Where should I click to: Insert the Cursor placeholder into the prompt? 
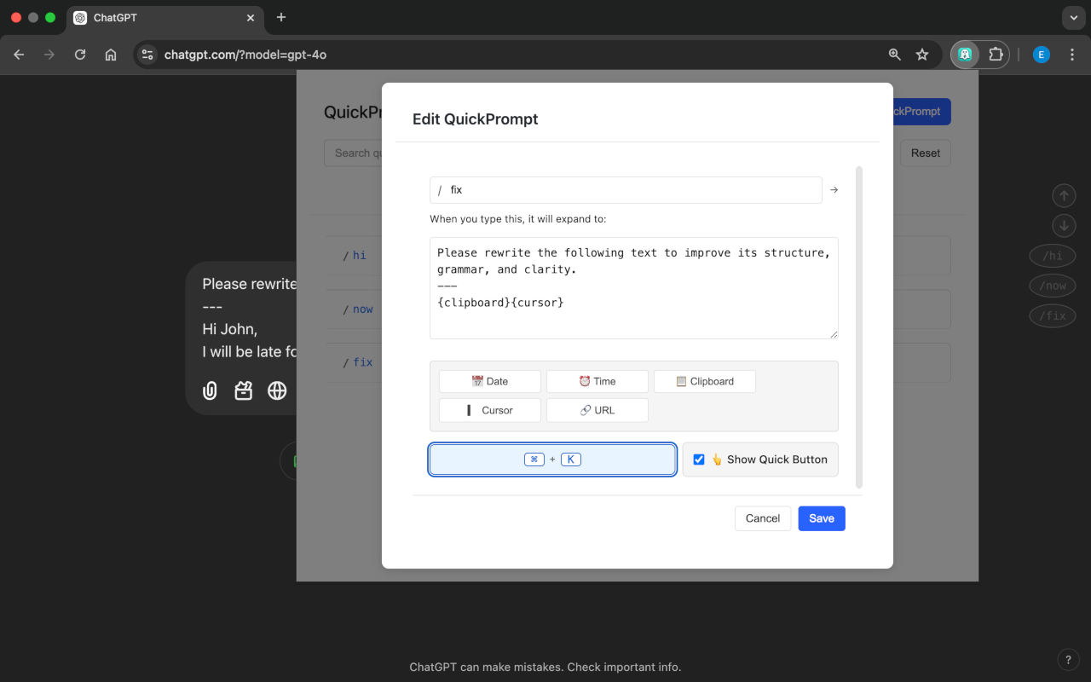pos(489,410)
